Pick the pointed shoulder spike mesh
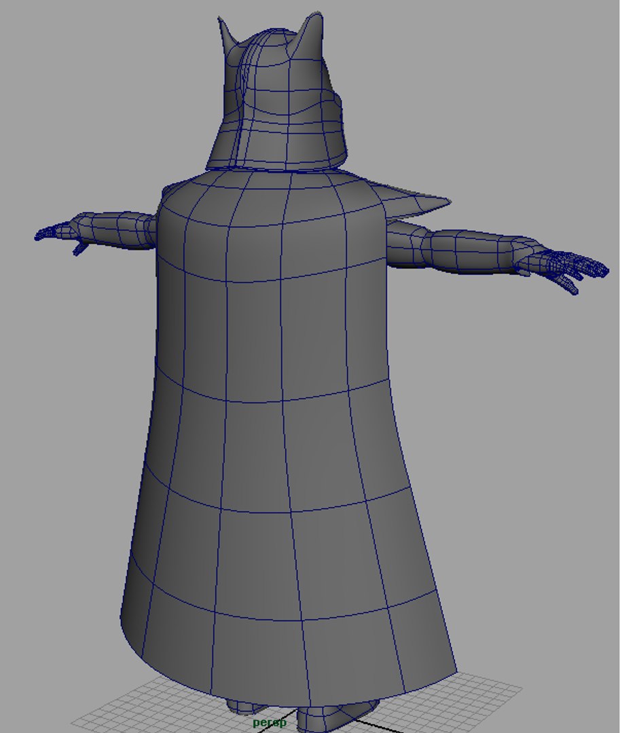 click(412, 199)
